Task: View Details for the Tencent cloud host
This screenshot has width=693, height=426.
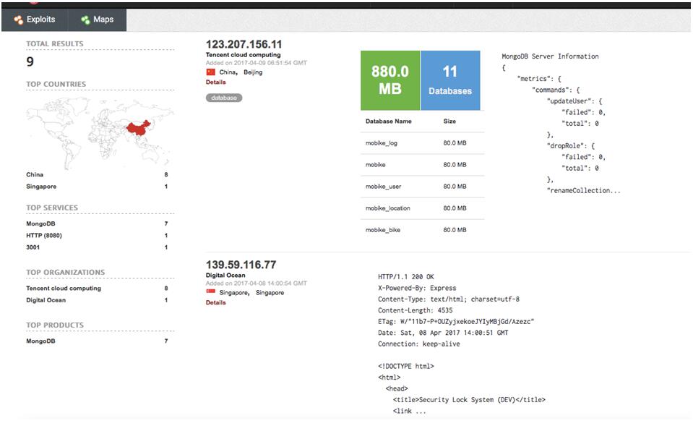Action: point(216,82)
